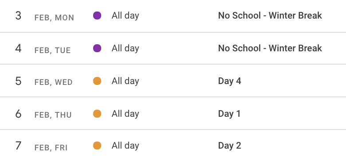Open the Day 1 event
Viewport: 346px width, 161px height.
(229, 114)
